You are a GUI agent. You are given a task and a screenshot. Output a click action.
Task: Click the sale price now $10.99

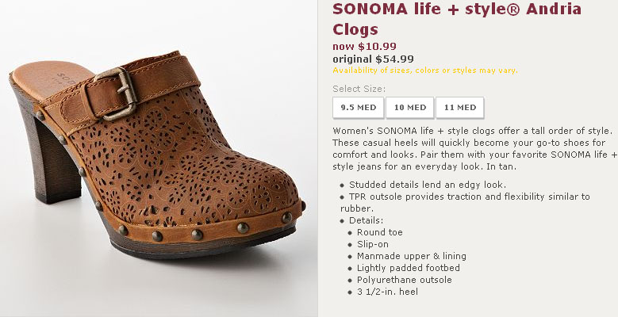[364, 46]
